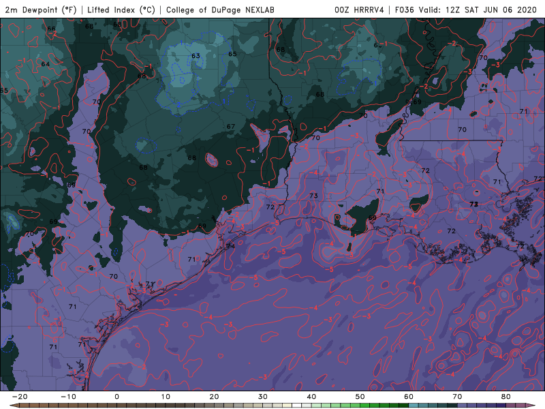Image resolution: width=545 pixels, height=409 pixels.
Task: Click the 64 dewpoint value on map
Action: (46, 64)
